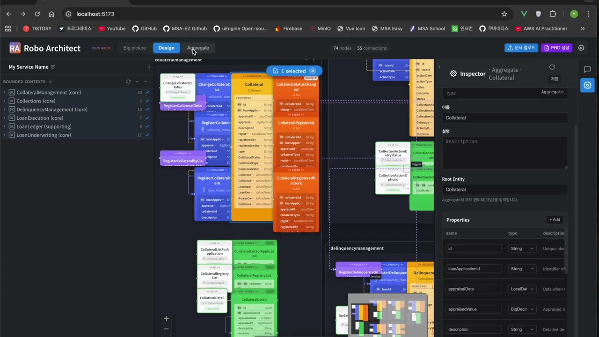
Task: Bookmark this page with the star icon
Action: [x=504, y=14]
